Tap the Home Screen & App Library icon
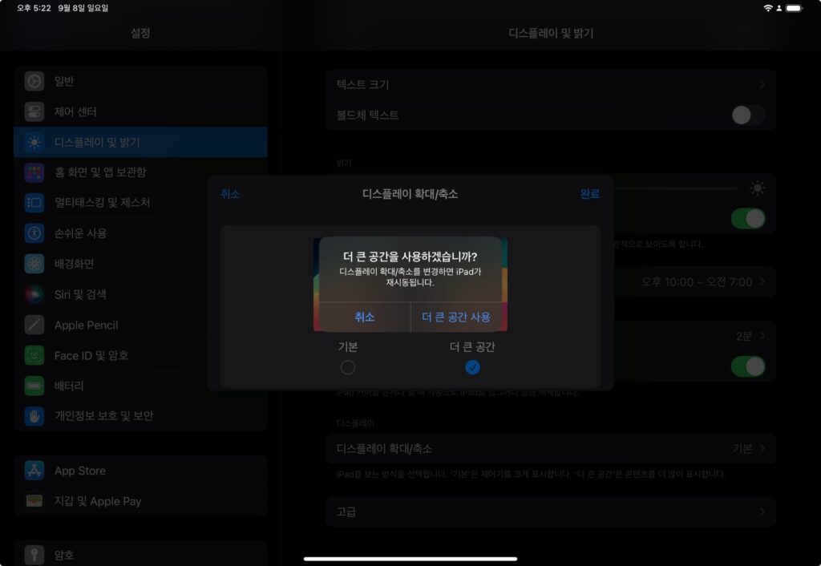The height and width of the screenshot is (566, 821). point(34,172)
